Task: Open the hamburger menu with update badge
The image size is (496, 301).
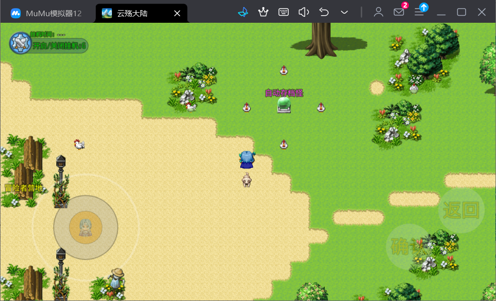Action: click(x=419, y=12)
